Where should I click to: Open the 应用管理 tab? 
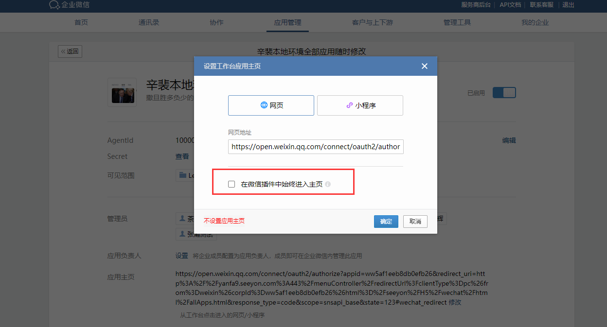pos(287,22)
